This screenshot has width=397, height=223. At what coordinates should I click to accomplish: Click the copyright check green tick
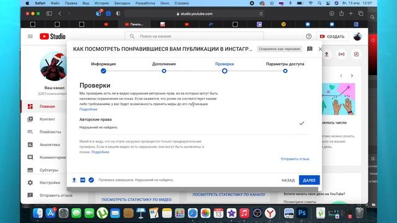[301, 123]
